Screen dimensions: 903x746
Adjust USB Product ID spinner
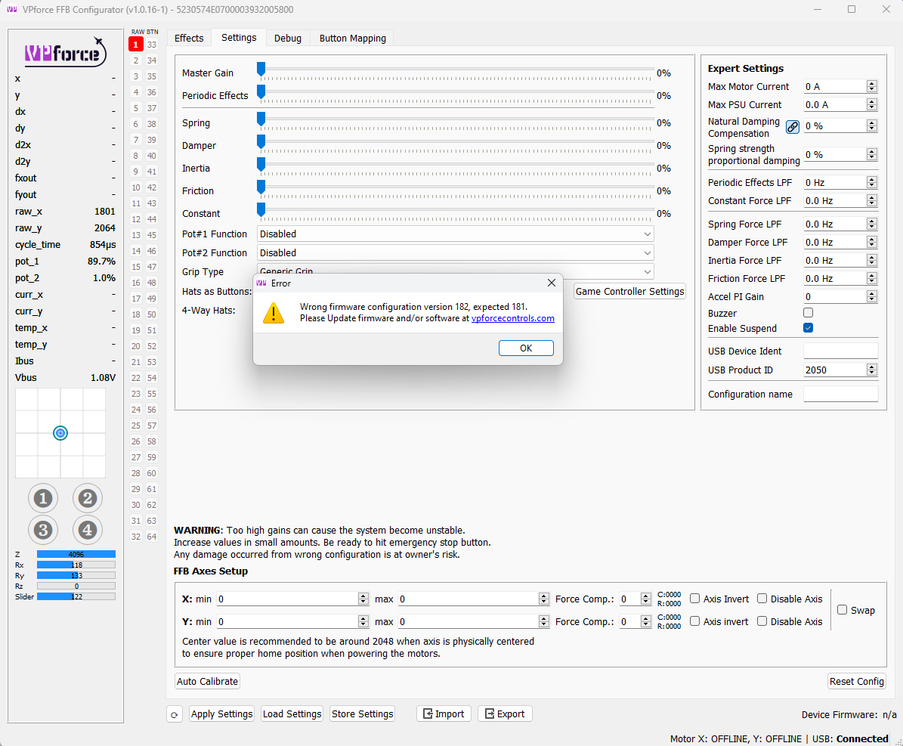[872, 370]
